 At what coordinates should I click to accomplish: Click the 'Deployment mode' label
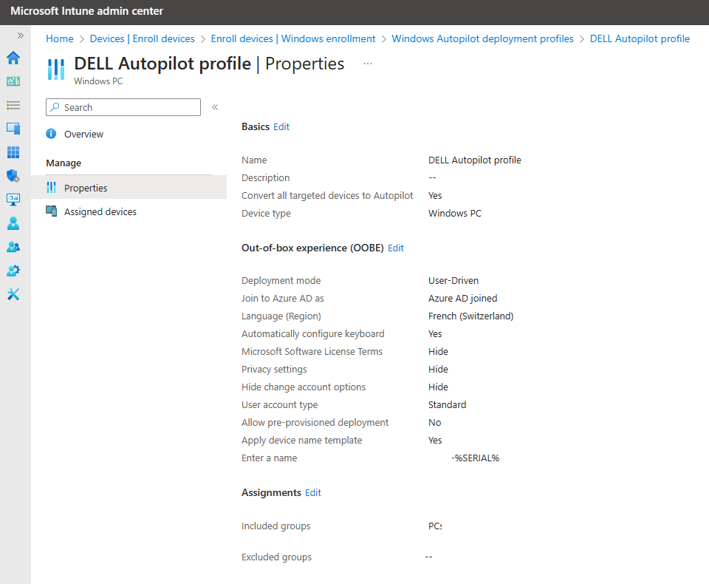[x=281, y=281]
